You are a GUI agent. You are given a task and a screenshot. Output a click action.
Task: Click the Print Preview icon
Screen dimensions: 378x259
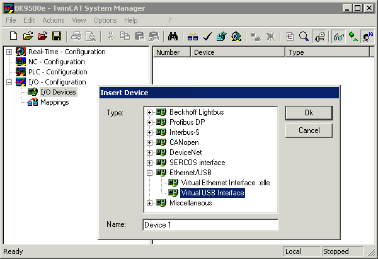click(x=91, y=37)
